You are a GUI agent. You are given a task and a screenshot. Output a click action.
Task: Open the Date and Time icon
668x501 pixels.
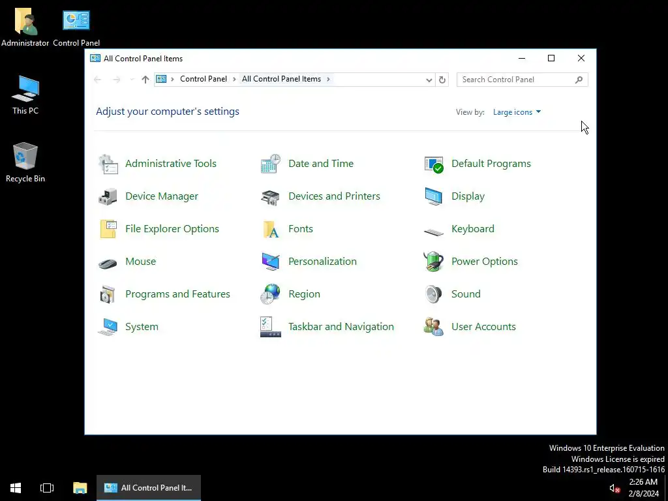[x=271, y=164]
